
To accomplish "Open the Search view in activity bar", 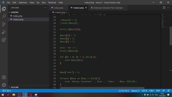I will pos(4,16).
